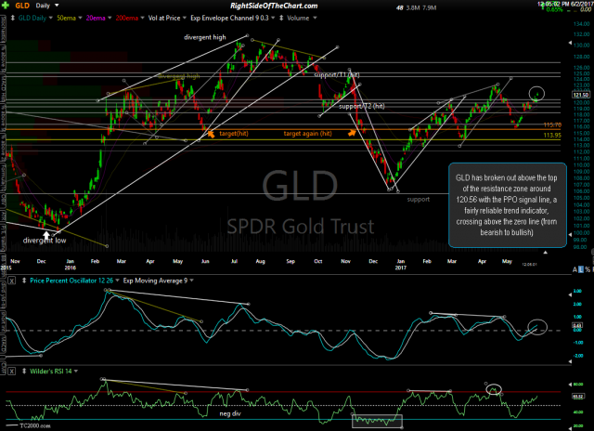
Task: Click the Jan 2017 date on time axis
Action: click(400, 264)
